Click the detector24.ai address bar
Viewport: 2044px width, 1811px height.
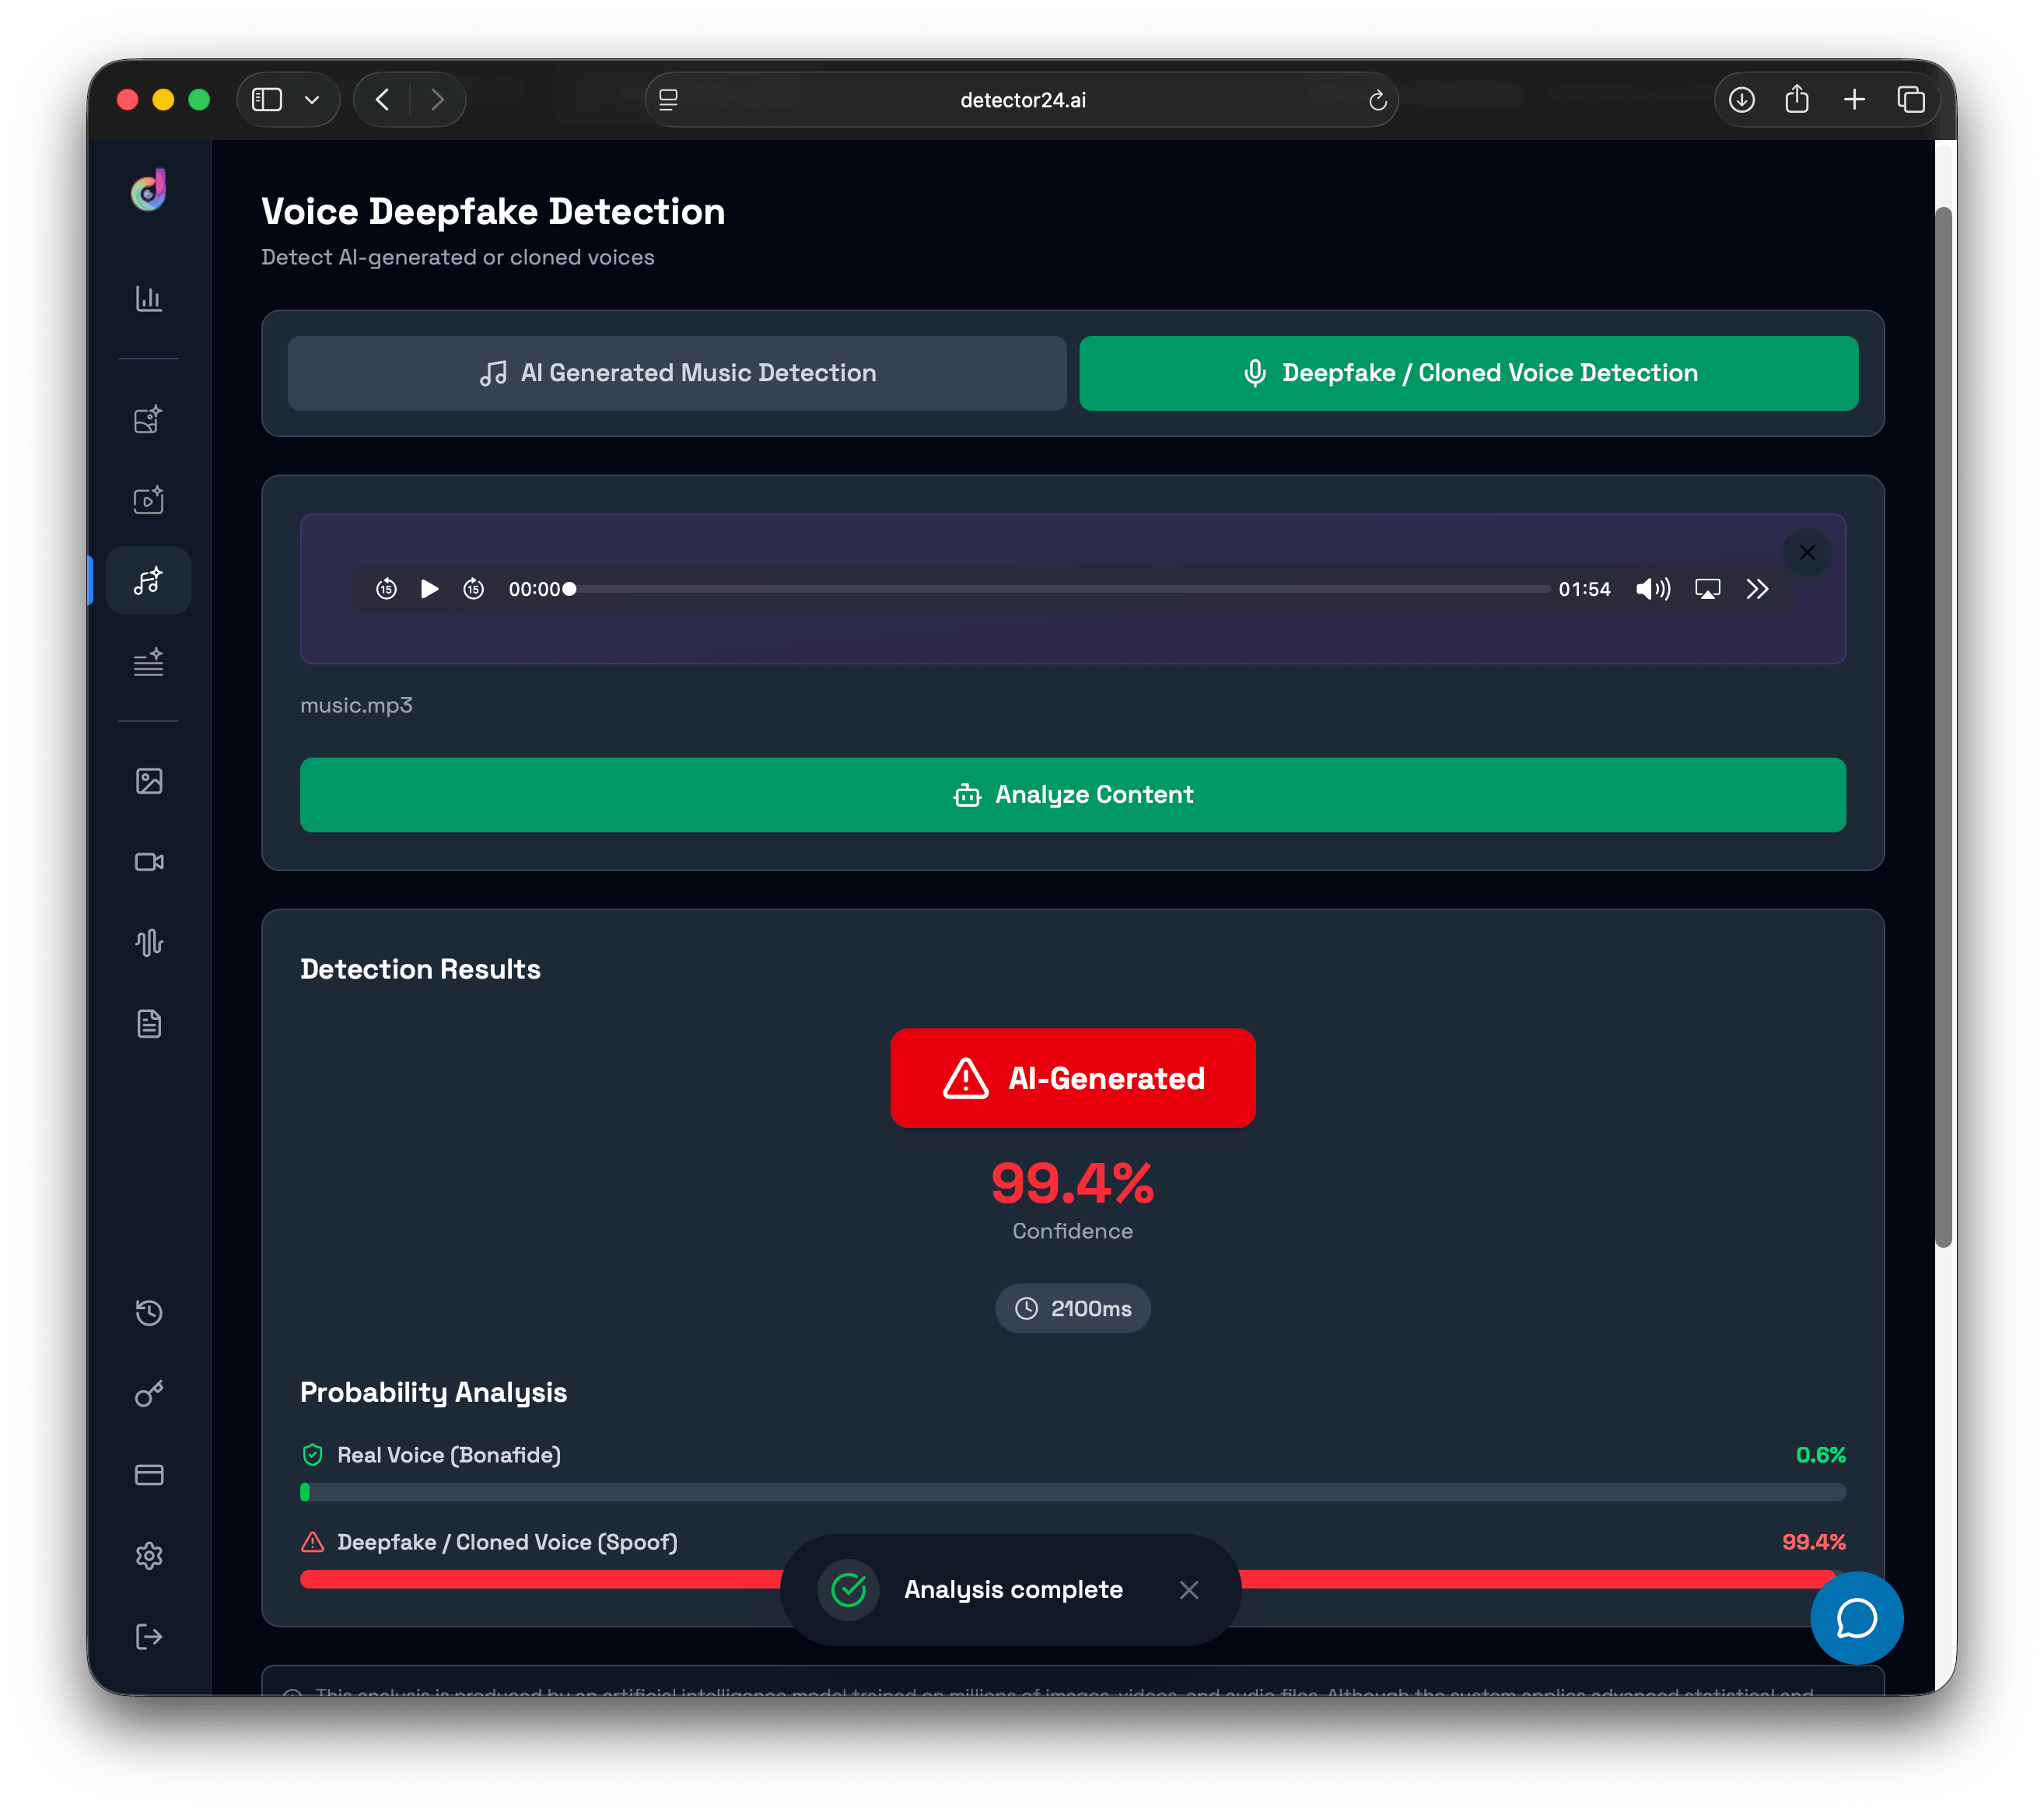pos(1022,100)
